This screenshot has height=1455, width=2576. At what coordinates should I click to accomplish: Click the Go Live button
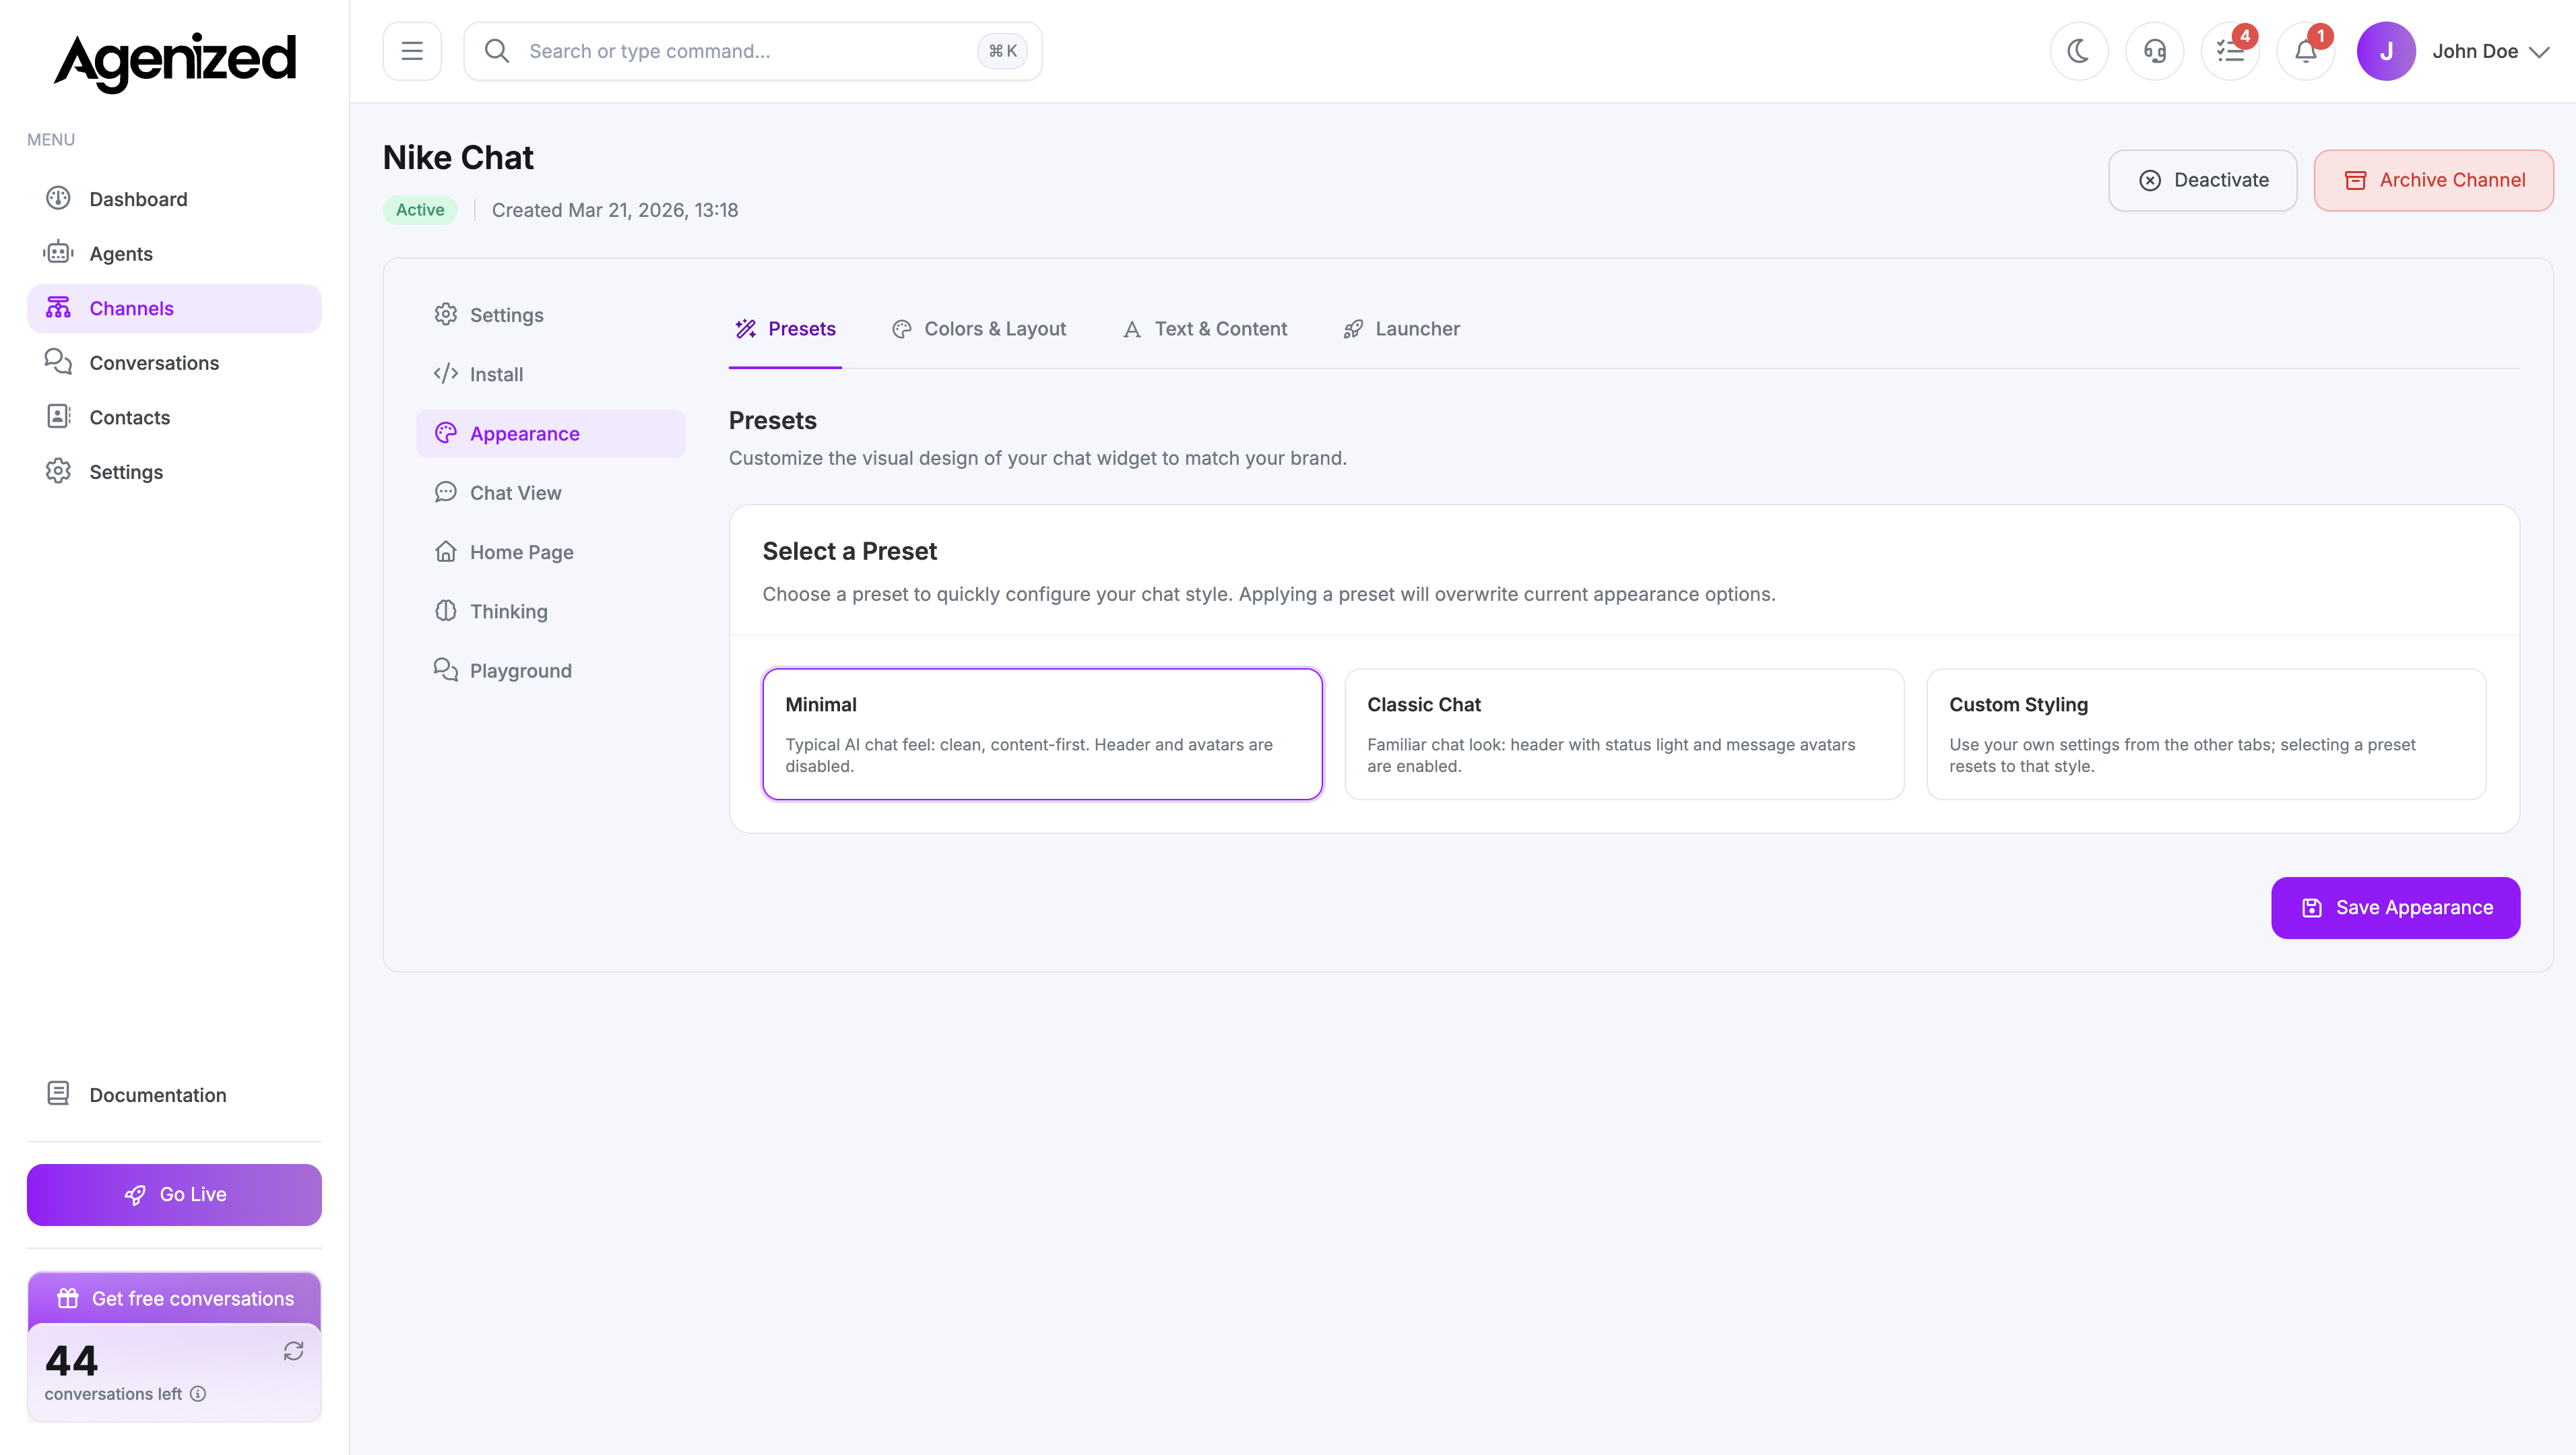[174, 1194]
